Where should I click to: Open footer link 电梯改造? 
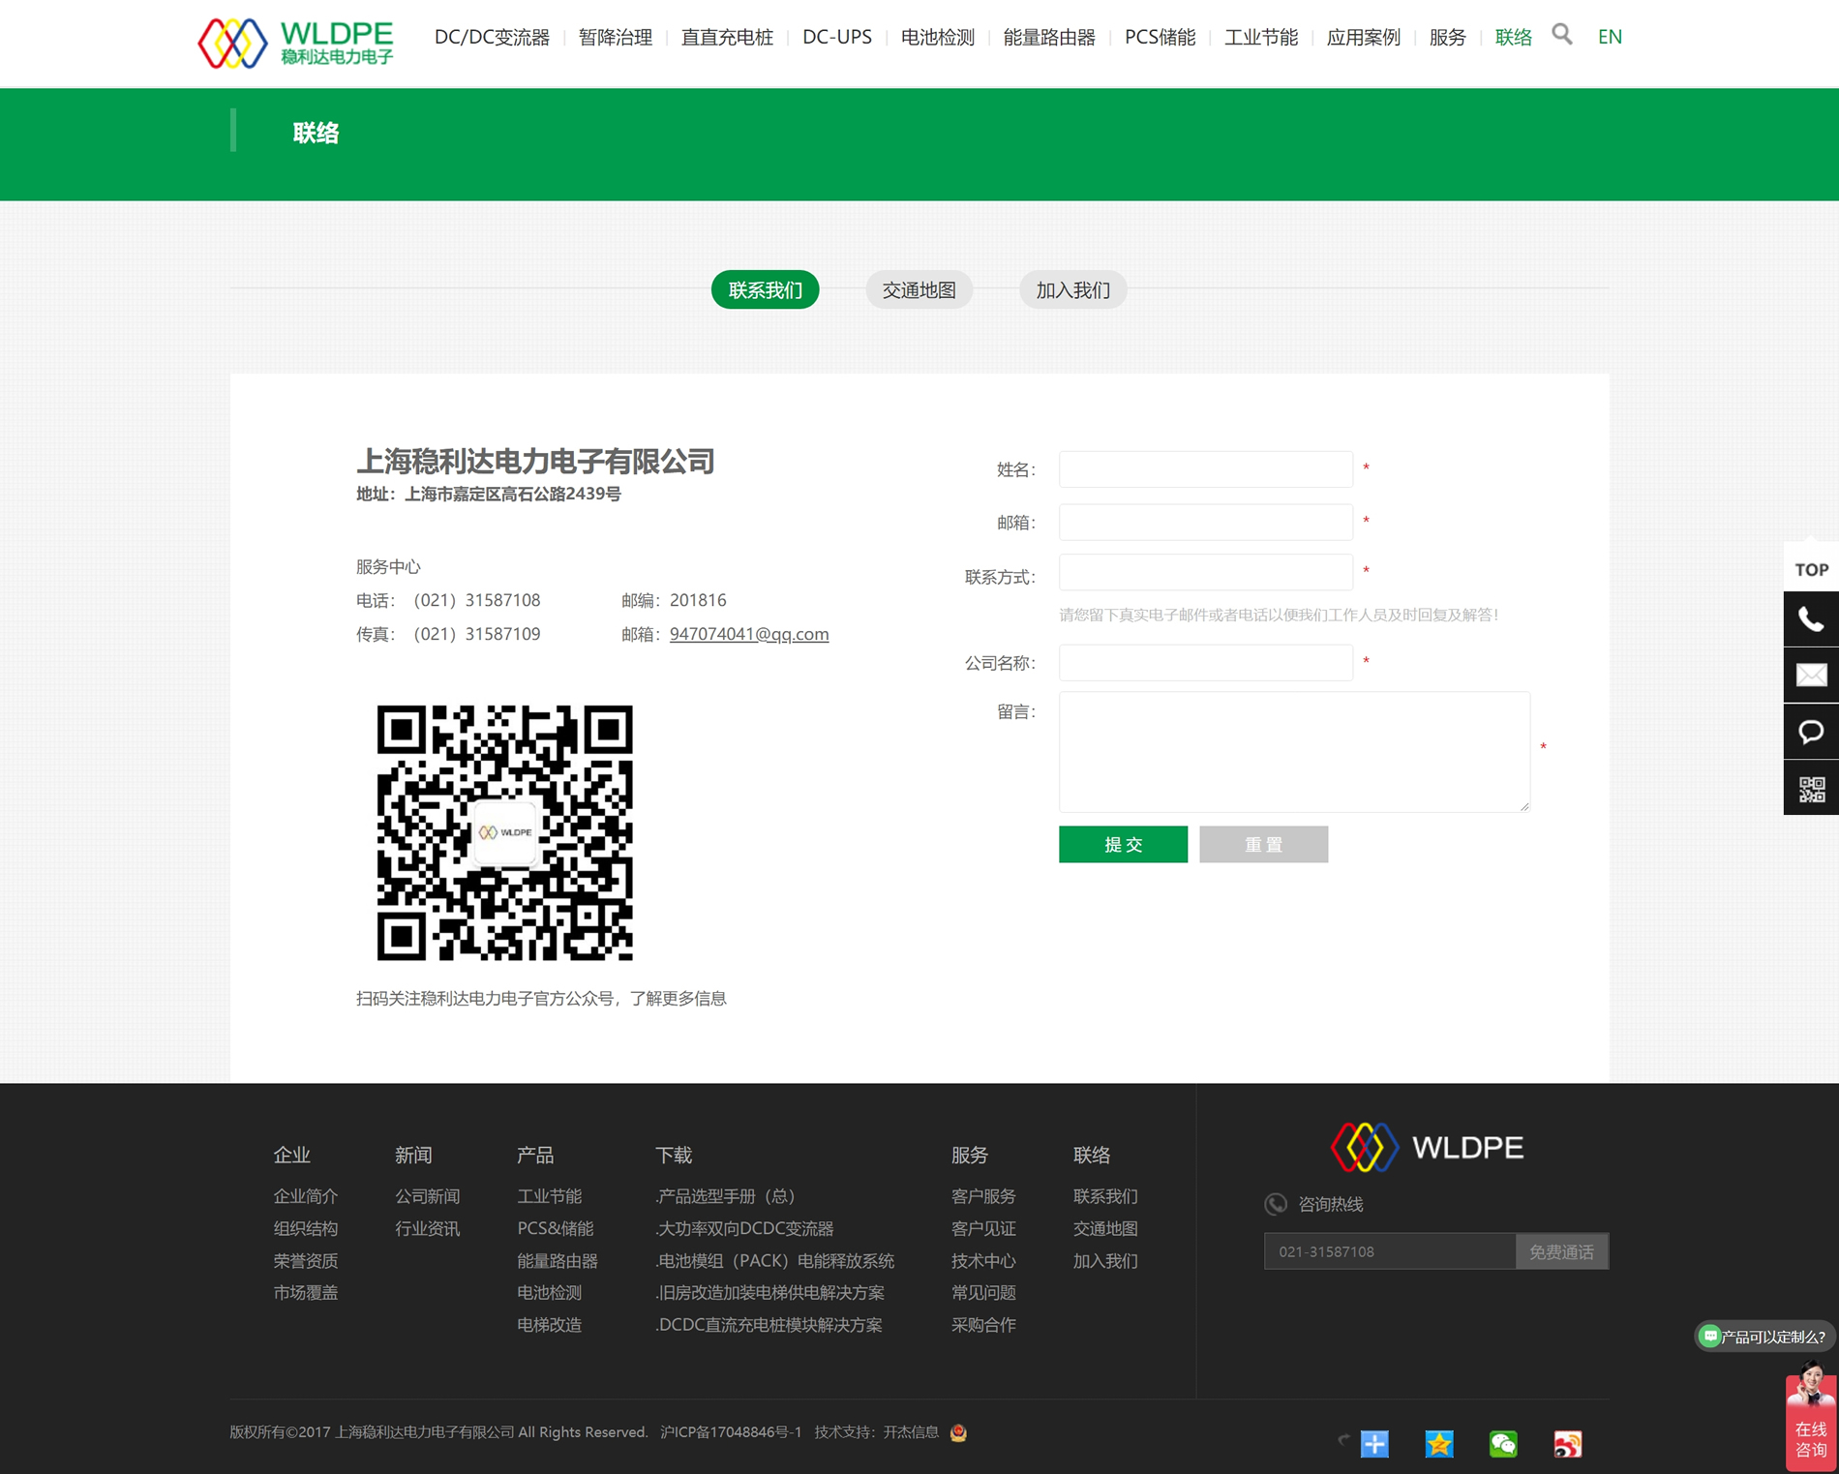pos(549,1324)
